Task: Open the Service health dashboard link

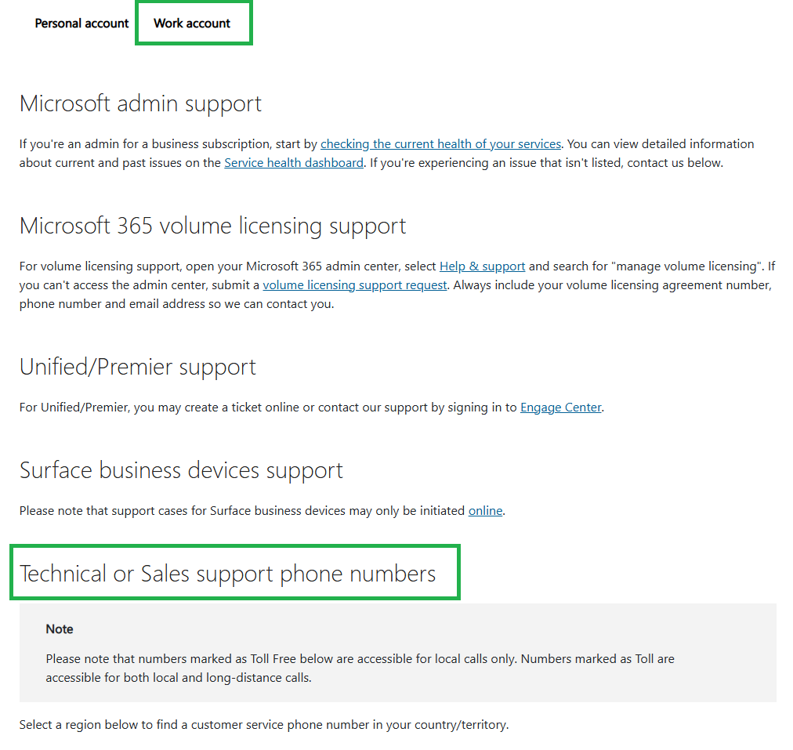Action: pyautogui.click(x=294, y=163)
